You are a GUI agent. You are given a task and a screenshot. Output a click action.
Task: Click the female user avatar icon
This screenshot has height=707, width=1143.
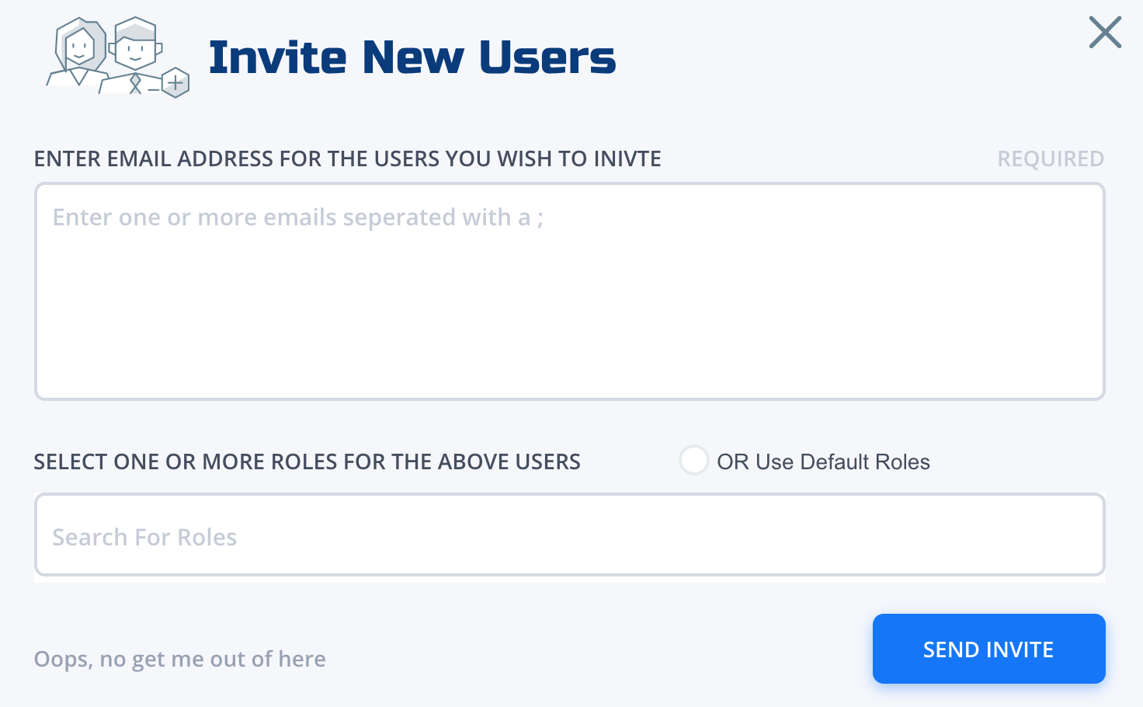pyautogui.click(x=78, y=53)
